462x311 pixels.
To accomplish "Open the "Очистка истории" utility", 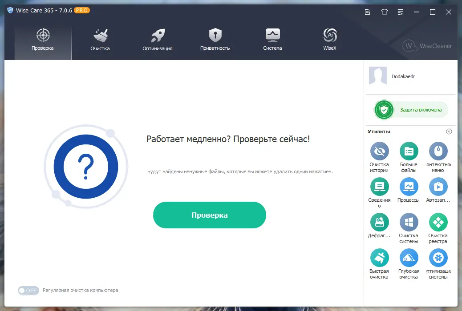I will pos(379,151).
